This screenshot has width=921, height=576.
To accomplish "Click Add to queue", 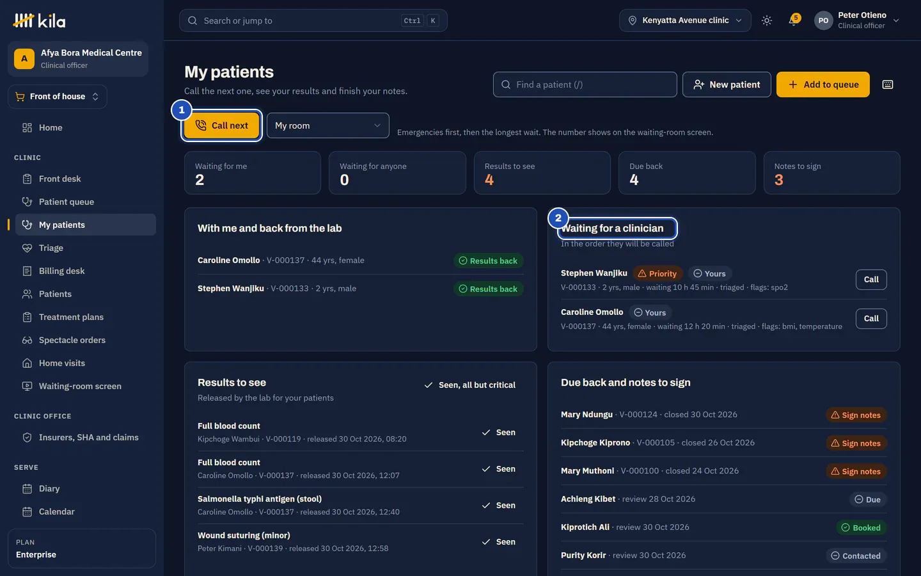I will 823,84.
